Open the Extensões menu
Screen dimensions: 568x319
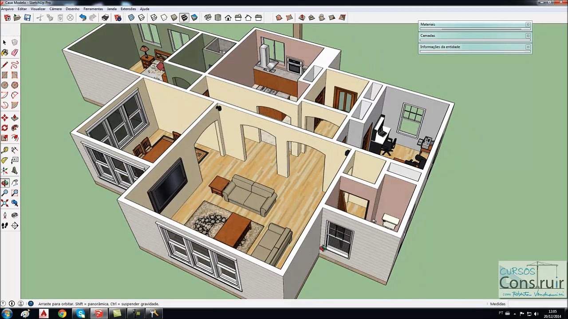coord(128,9)
